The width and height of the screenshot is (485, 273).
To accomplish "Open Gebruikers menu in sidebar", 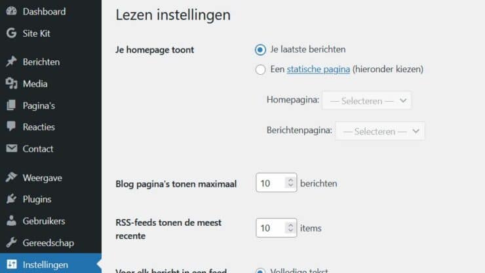I will click(43, 221).
